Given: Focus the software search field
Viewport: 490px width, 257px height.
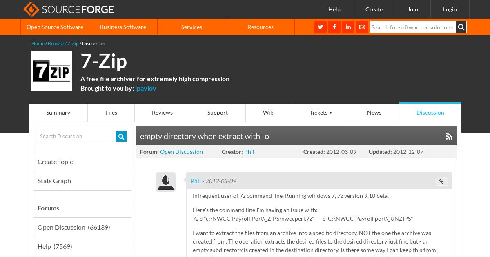Looking at the screenshot, I should point(413,27).
